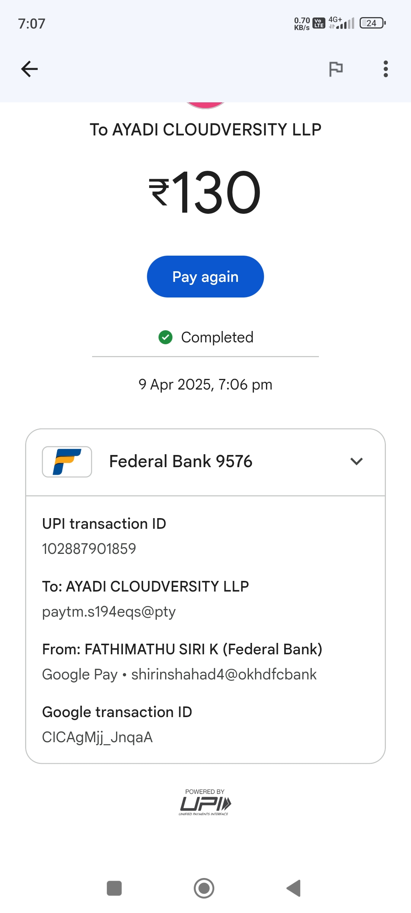Viewport: 411px width, 913px height.
Task: Tap the UPI transaction ID number
Action: (x=89, y=549)
